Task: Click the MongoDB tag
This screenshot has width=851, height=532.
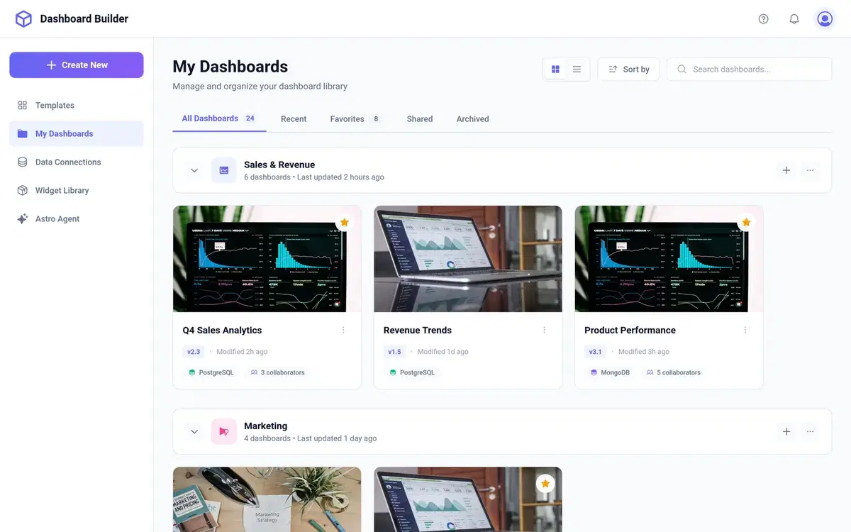Action: tap(611, 372)
